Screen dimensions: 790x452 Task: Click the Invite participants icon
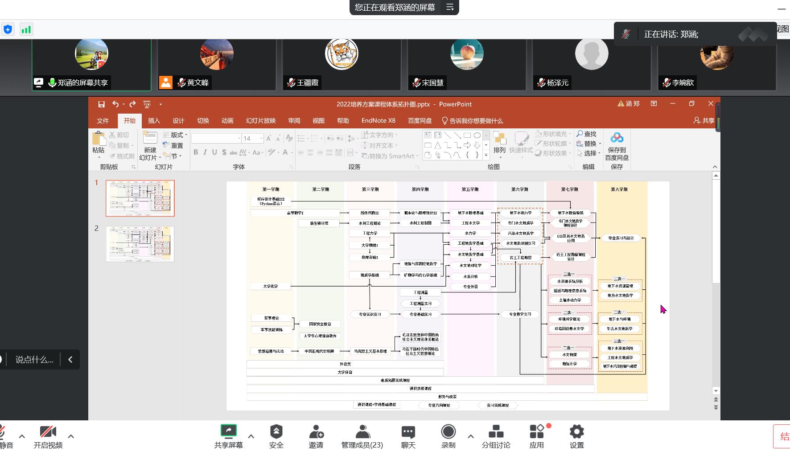pos(316,431)
